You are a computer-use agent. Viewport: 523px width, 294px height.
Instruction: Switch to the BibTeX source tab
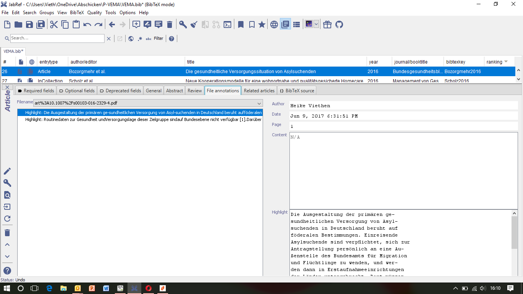297,91
